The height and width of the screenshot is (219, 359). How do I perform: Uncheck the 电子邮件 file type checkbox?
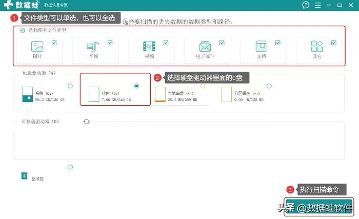[x=222, y=43]
